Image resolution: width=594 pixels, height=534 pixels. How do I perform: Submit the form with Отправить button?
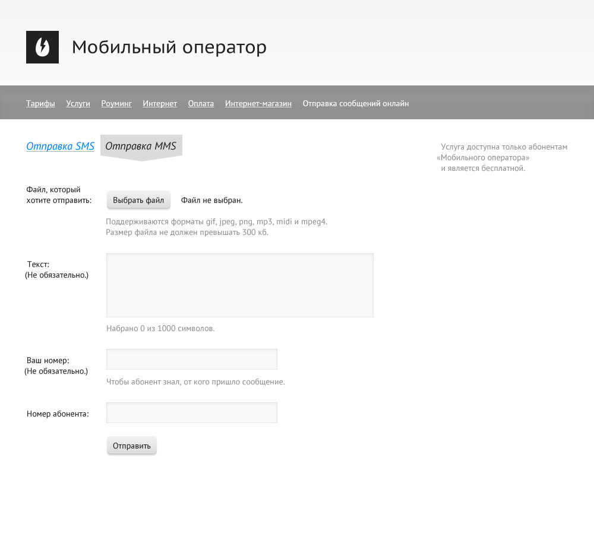(132, 446)
